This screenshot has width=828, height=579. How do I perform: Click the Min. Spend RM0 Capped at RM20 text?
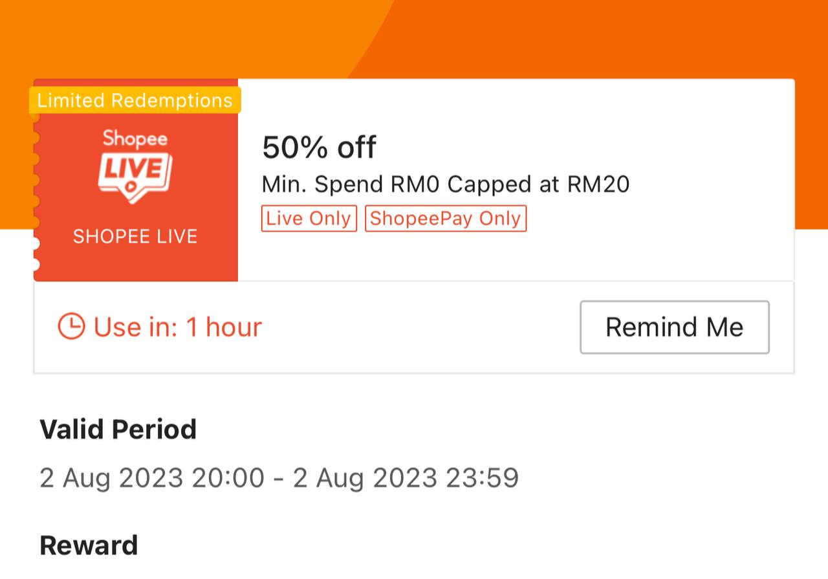click(446, 184)
